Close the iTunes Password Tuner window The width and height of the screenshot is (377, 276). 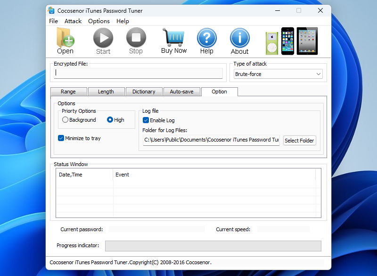pos(320,10)
